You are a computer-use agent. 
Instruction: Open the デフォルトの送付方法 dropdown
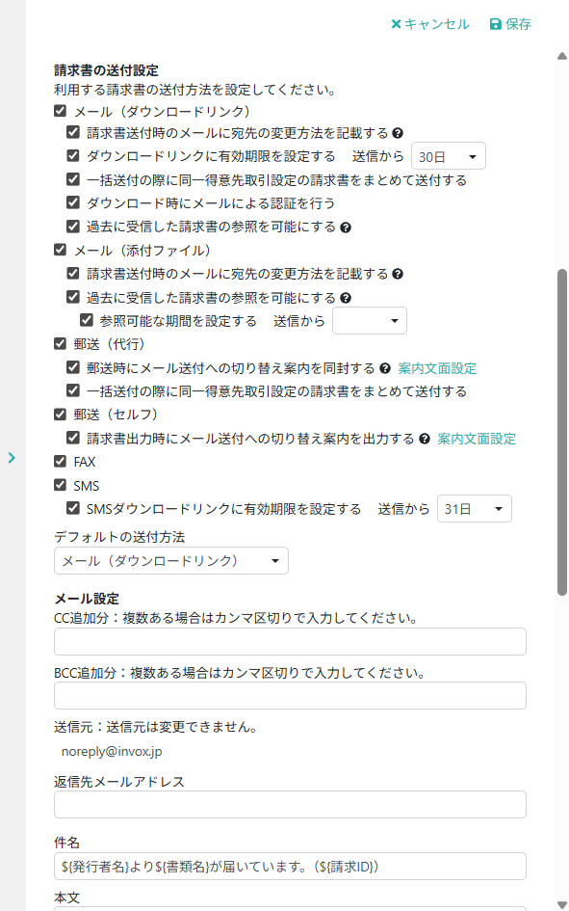click(171, 561)
